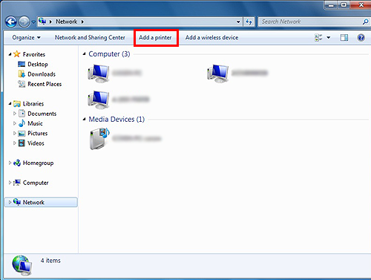Click the magnifier icon in search box

[x=365, y=22]
